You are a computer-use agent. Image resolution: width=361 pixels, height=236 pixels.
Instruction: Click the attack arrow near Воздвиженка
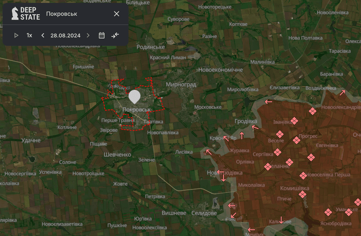342,92
